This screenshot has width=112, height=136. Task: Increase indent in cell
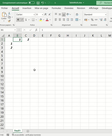[x=72, y=20]
